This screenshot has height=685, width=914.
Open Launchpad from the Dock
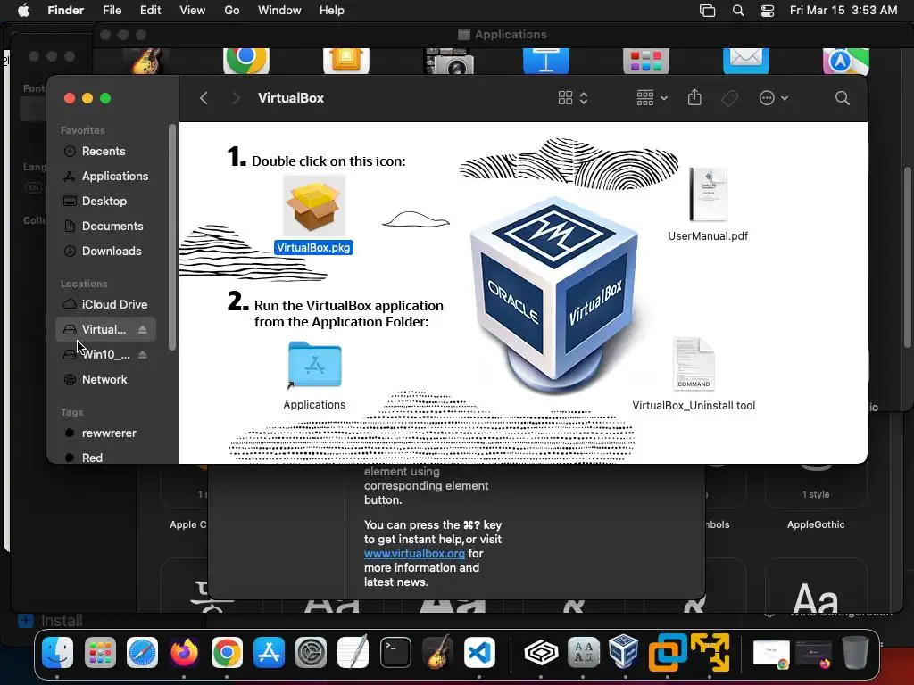click(x=100, y=652)
